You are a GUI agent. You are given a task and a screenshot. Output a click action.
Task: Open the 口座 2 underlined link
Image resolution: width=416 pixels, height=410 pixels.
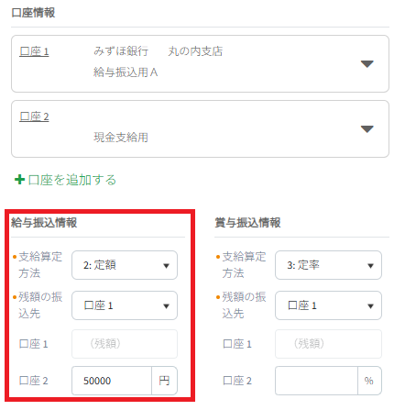pyautogui.click(x=34, y=116)
